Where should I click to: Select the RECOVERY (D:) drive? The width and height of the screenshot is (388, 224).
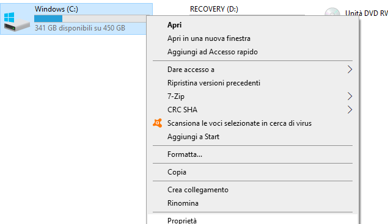(x=214, y=9)
